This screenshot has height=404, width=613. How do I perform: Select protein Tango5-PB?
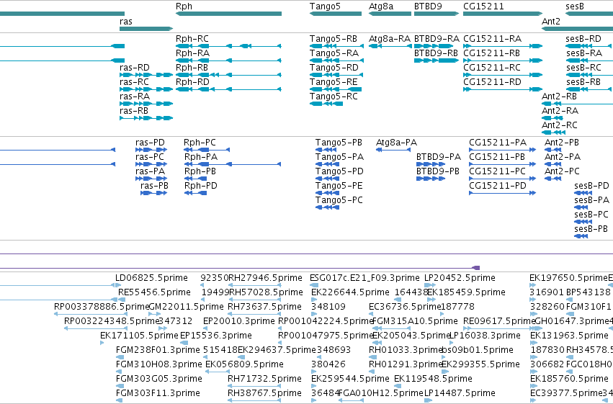[x=339, y=143]
